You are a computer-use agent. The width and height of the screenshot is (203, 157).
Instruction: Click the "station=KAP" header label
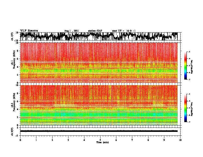click(95, 31)
